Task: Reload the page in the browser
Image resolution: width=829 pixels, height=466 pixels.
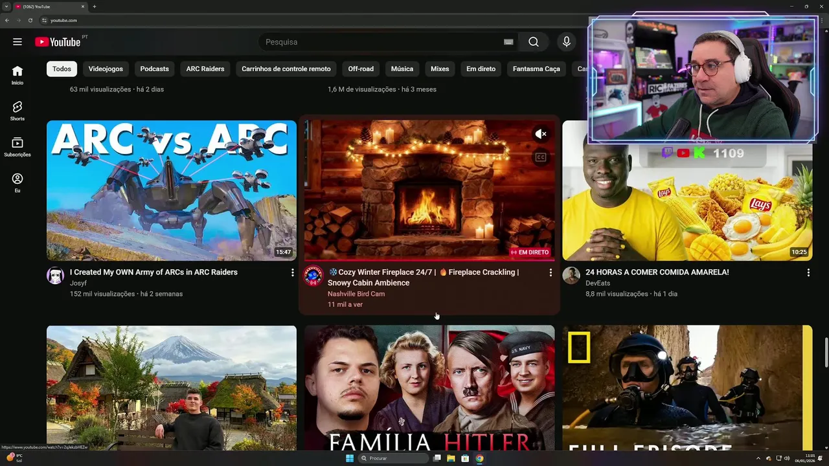Action: click(x=30, y=20)
